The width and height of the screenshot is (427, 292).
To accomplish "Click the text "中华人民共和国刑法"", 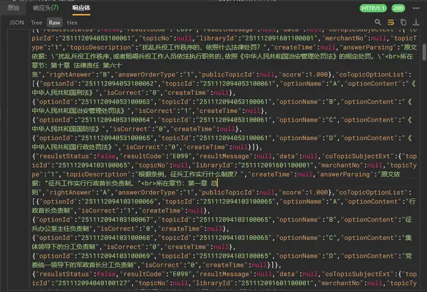I will (60, 93).
